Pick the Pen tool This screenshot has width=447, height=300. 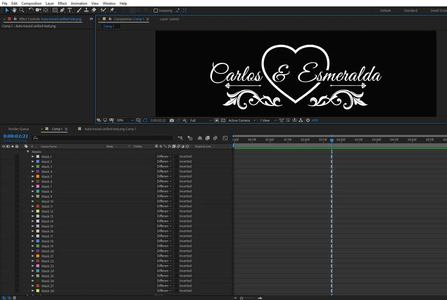62,10
